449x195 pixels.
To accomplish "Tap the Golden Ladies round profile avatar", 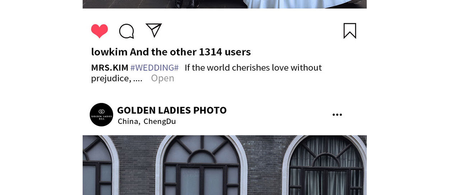I will (101, 115).
